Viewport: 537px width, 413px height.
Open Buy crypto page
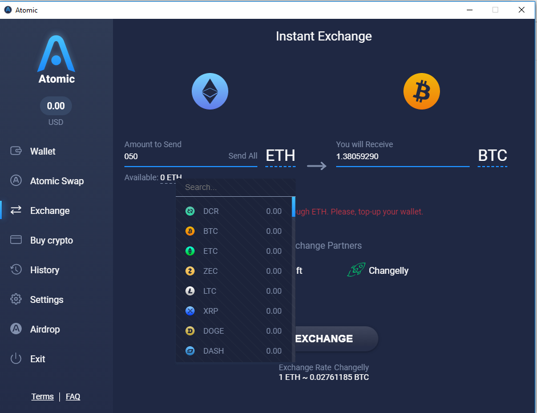52,240
